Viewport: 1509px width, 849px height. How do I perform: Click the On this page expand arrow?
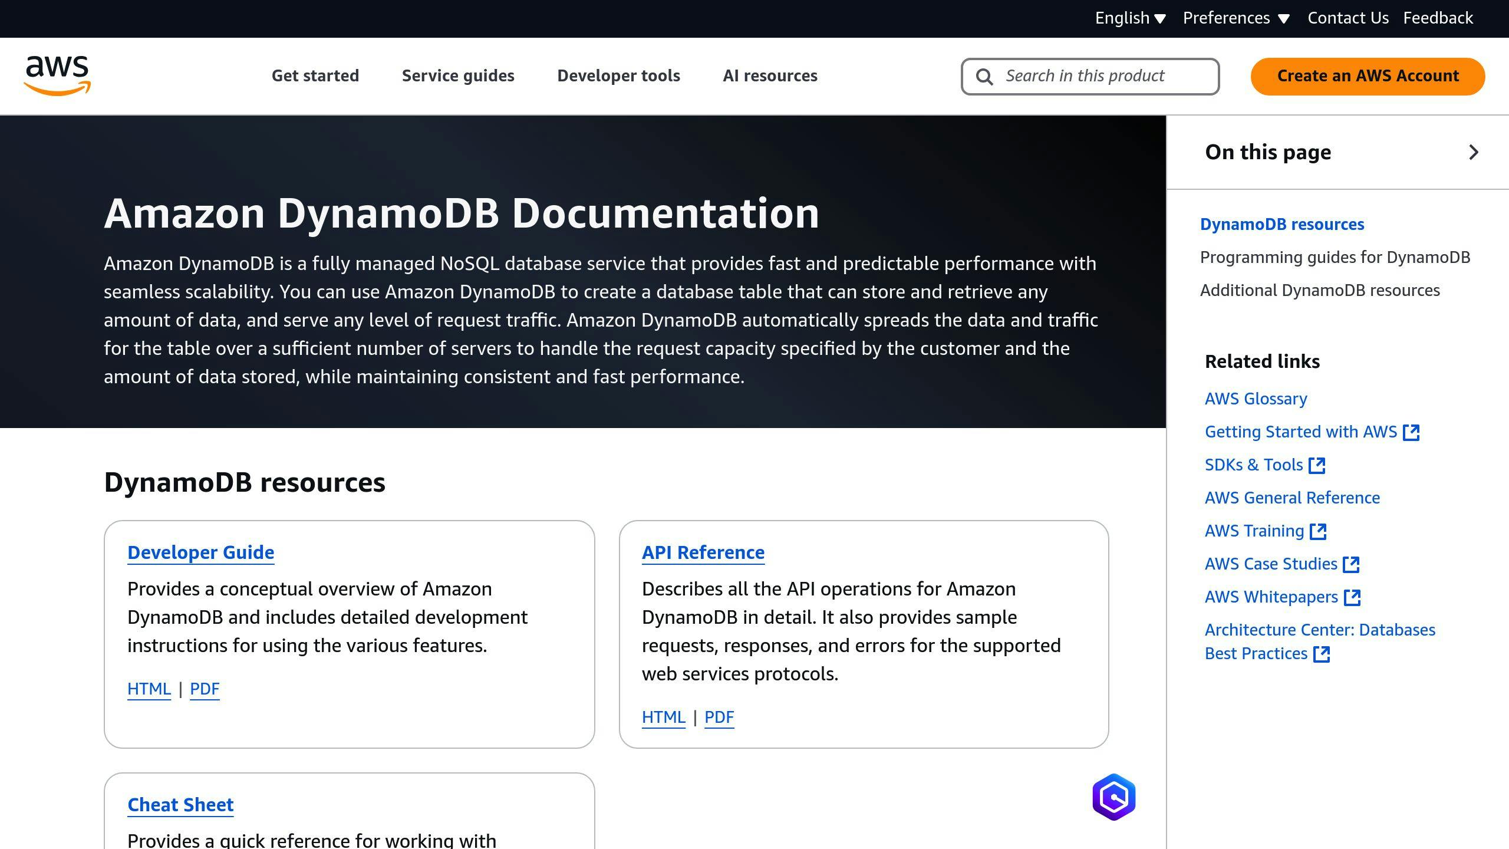[1472, 152]
